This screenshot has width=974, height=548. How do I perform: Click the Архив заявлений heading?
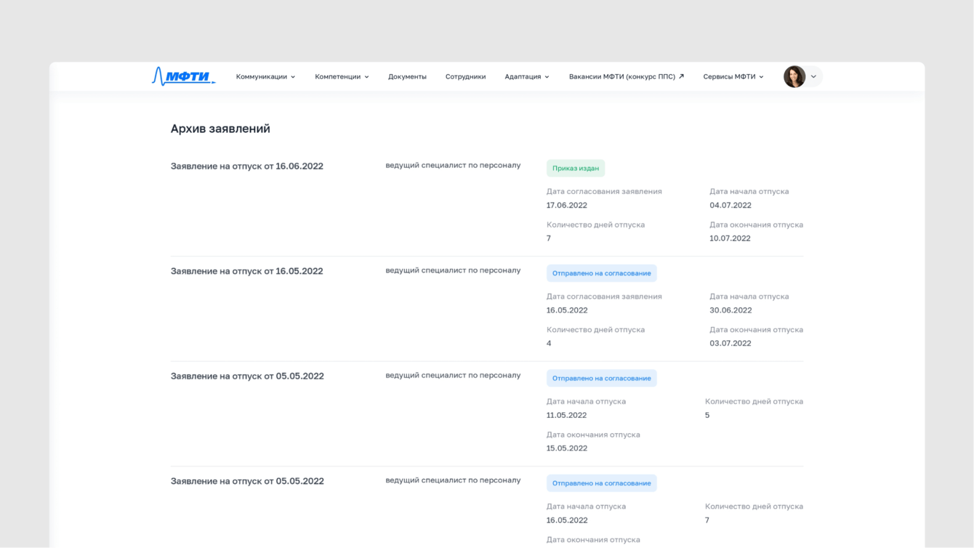click(220, 129)
